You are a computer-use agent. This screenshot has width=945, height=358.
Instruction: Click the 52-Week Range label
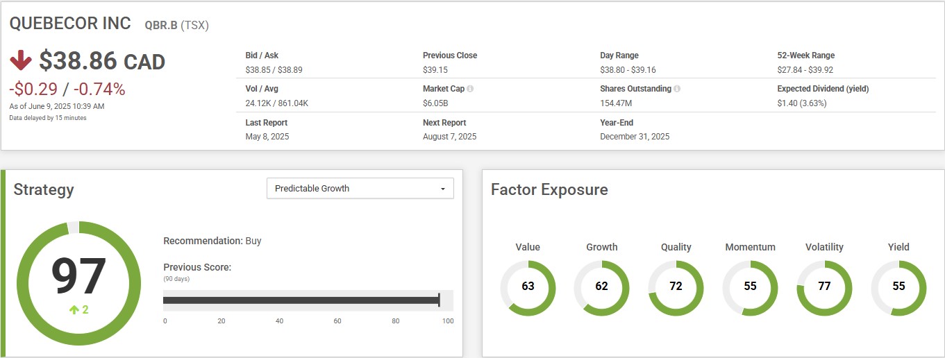coord(806,56)
